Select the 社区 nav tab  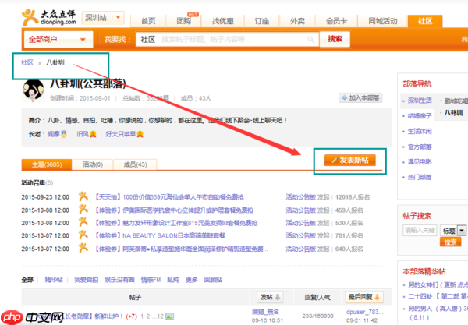425,21
